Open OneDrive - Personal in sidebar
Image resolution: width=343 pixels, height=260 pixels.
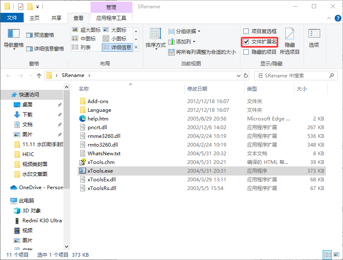pos(37,188)
